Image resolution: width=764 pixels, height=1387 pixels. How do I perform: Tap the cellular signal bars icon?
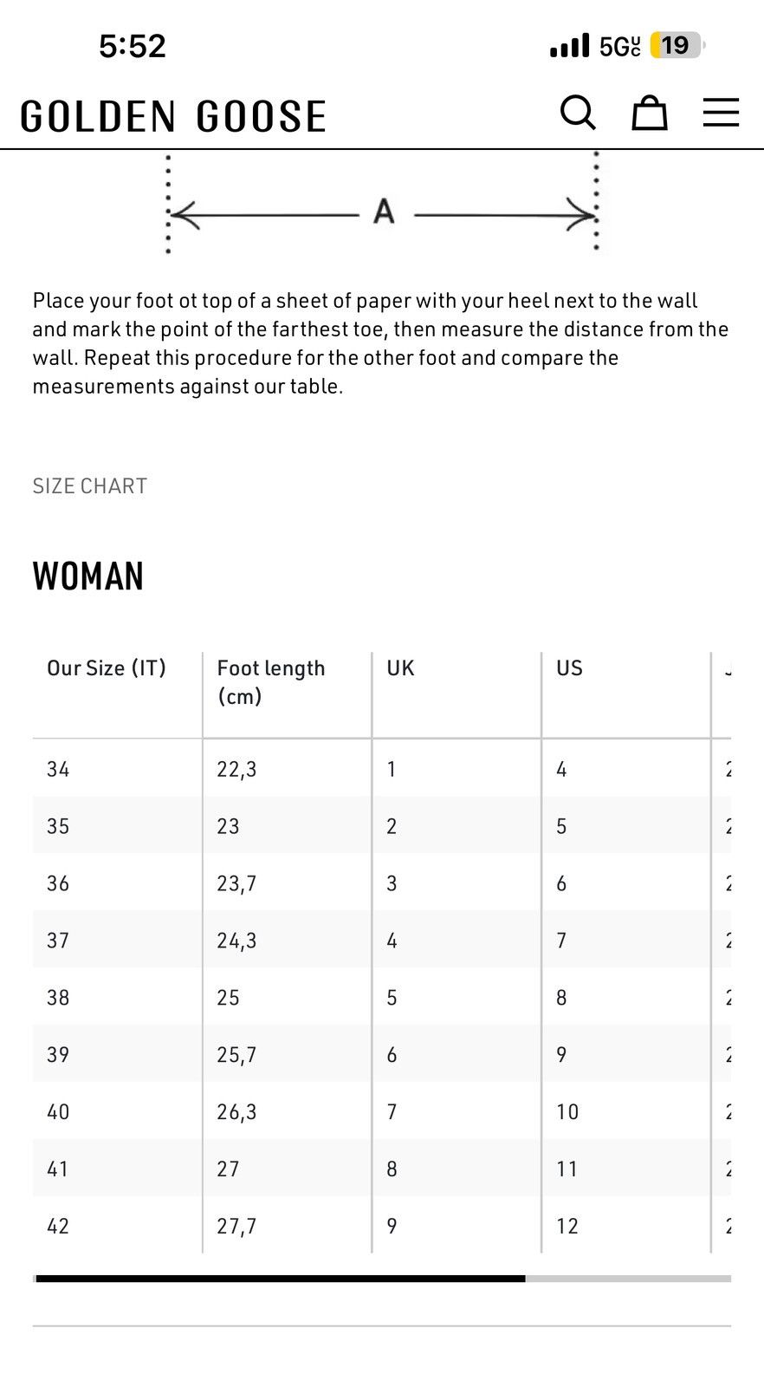click(569, 46)
